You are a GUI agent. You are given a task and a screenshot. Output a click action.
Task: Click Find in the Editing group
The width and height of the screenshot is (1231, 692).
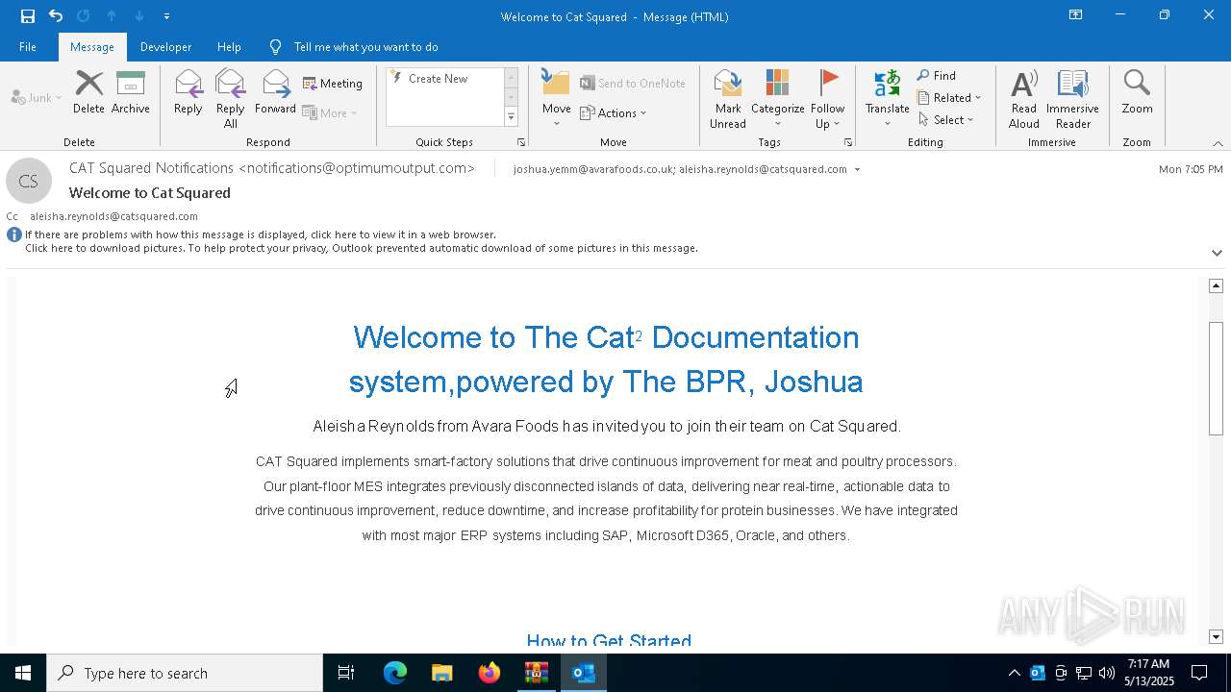point(937,76)
